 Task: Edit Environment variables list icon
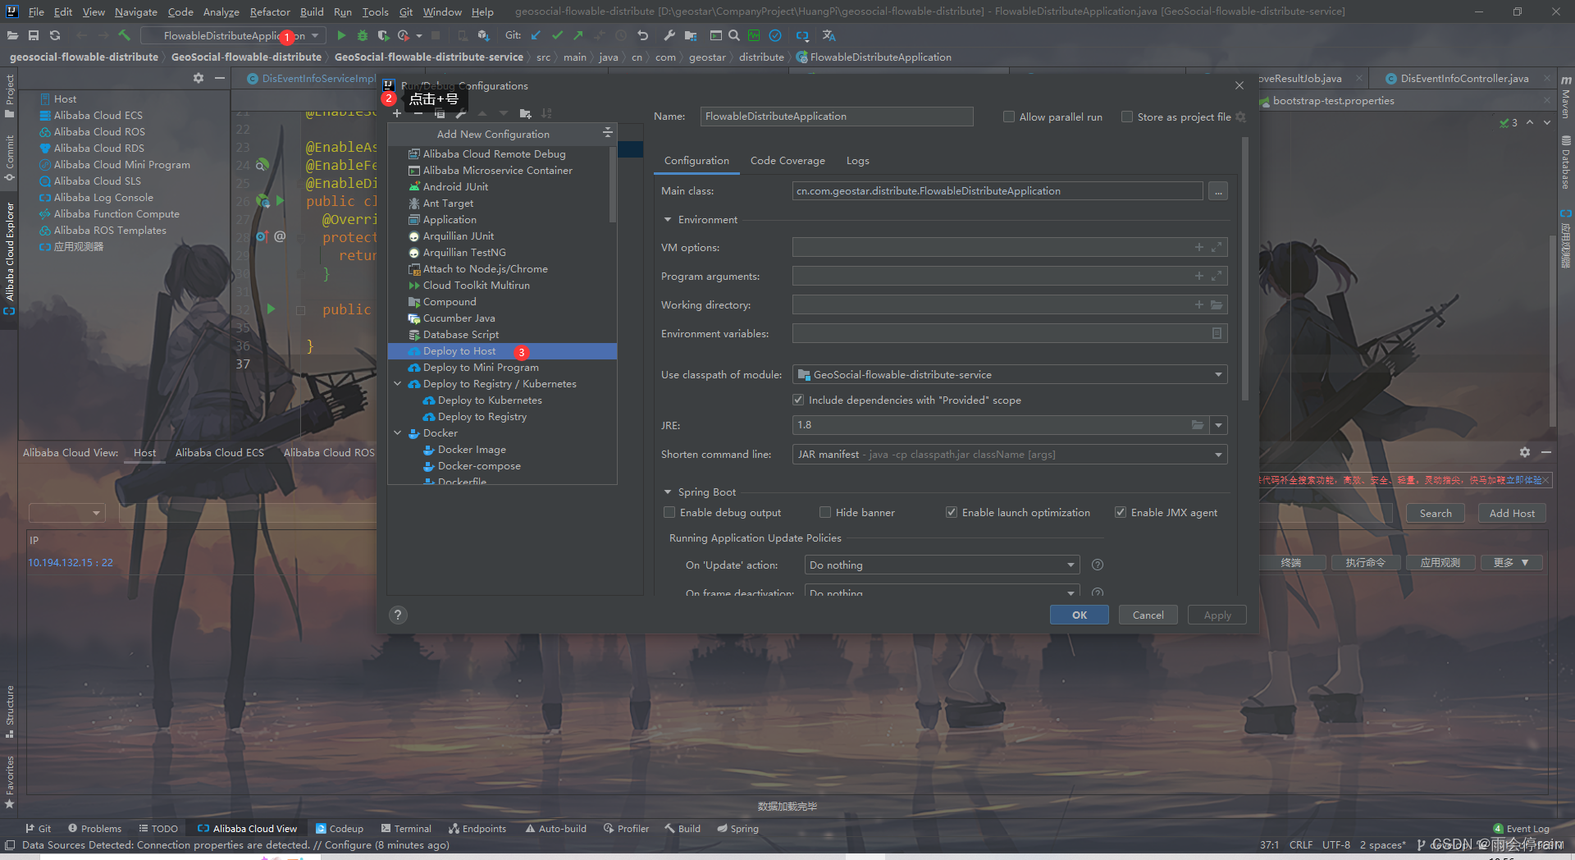[1217, 333]
